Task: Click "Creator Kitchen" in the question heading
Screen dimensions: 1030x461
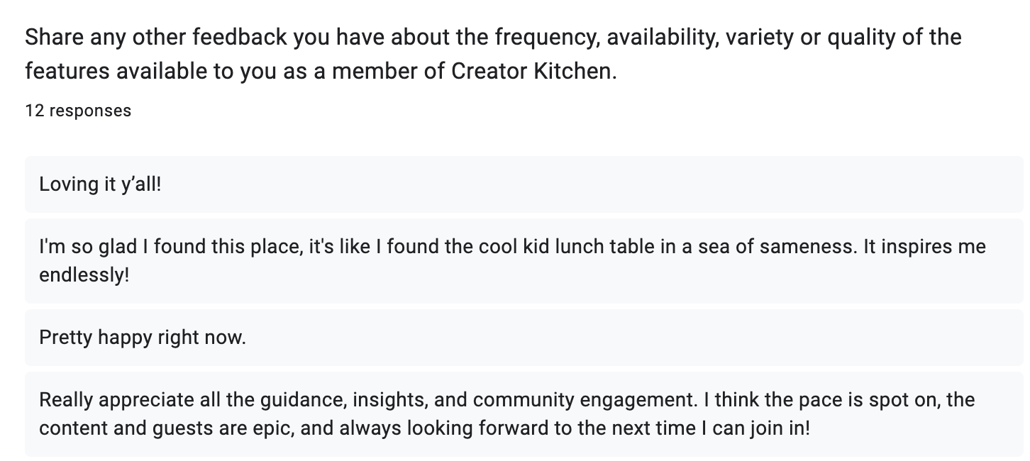Action: point(530,72)
